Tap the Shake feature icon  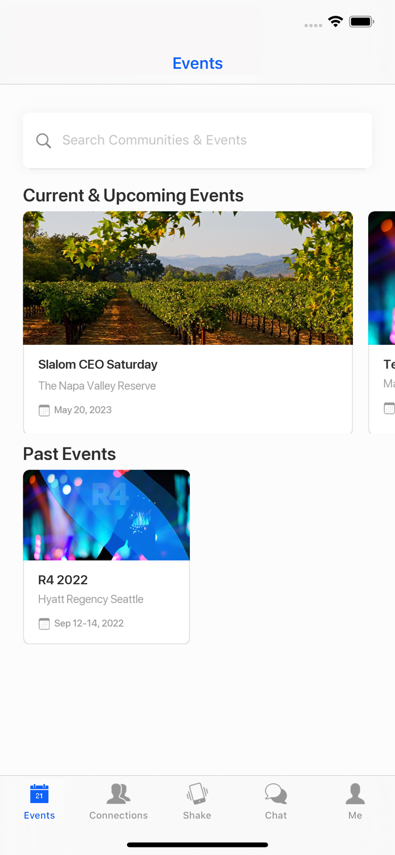pyautogui.click(x=197, y=792)
